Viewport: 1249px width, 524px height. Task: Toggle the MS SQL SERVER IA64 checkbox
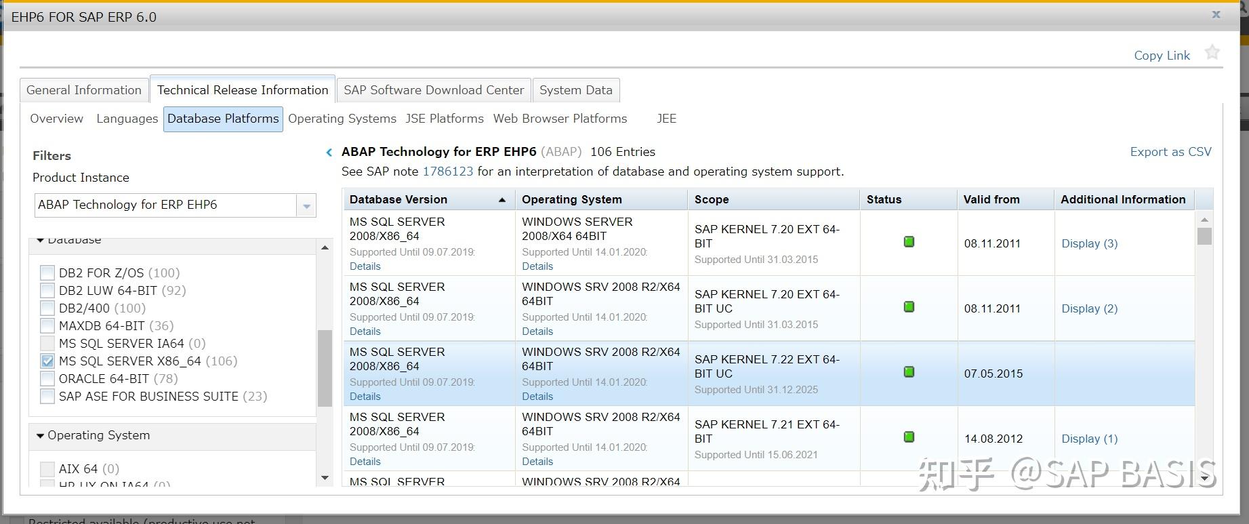47,344
